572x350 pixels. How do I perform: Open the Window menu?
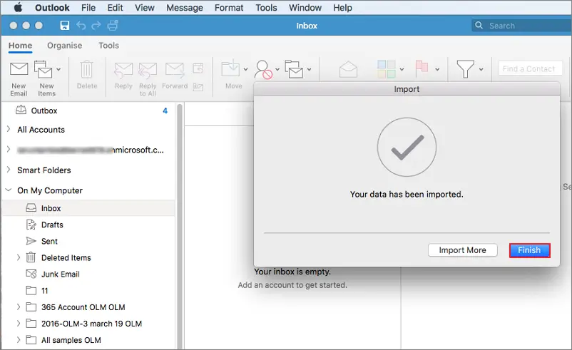[x=305, y=8]
